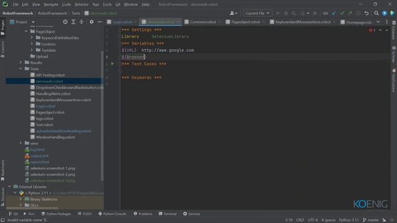Open Python Packages tool window
Image resolution: width=397 pixels, height=223 pixels.
click(56, 214)
